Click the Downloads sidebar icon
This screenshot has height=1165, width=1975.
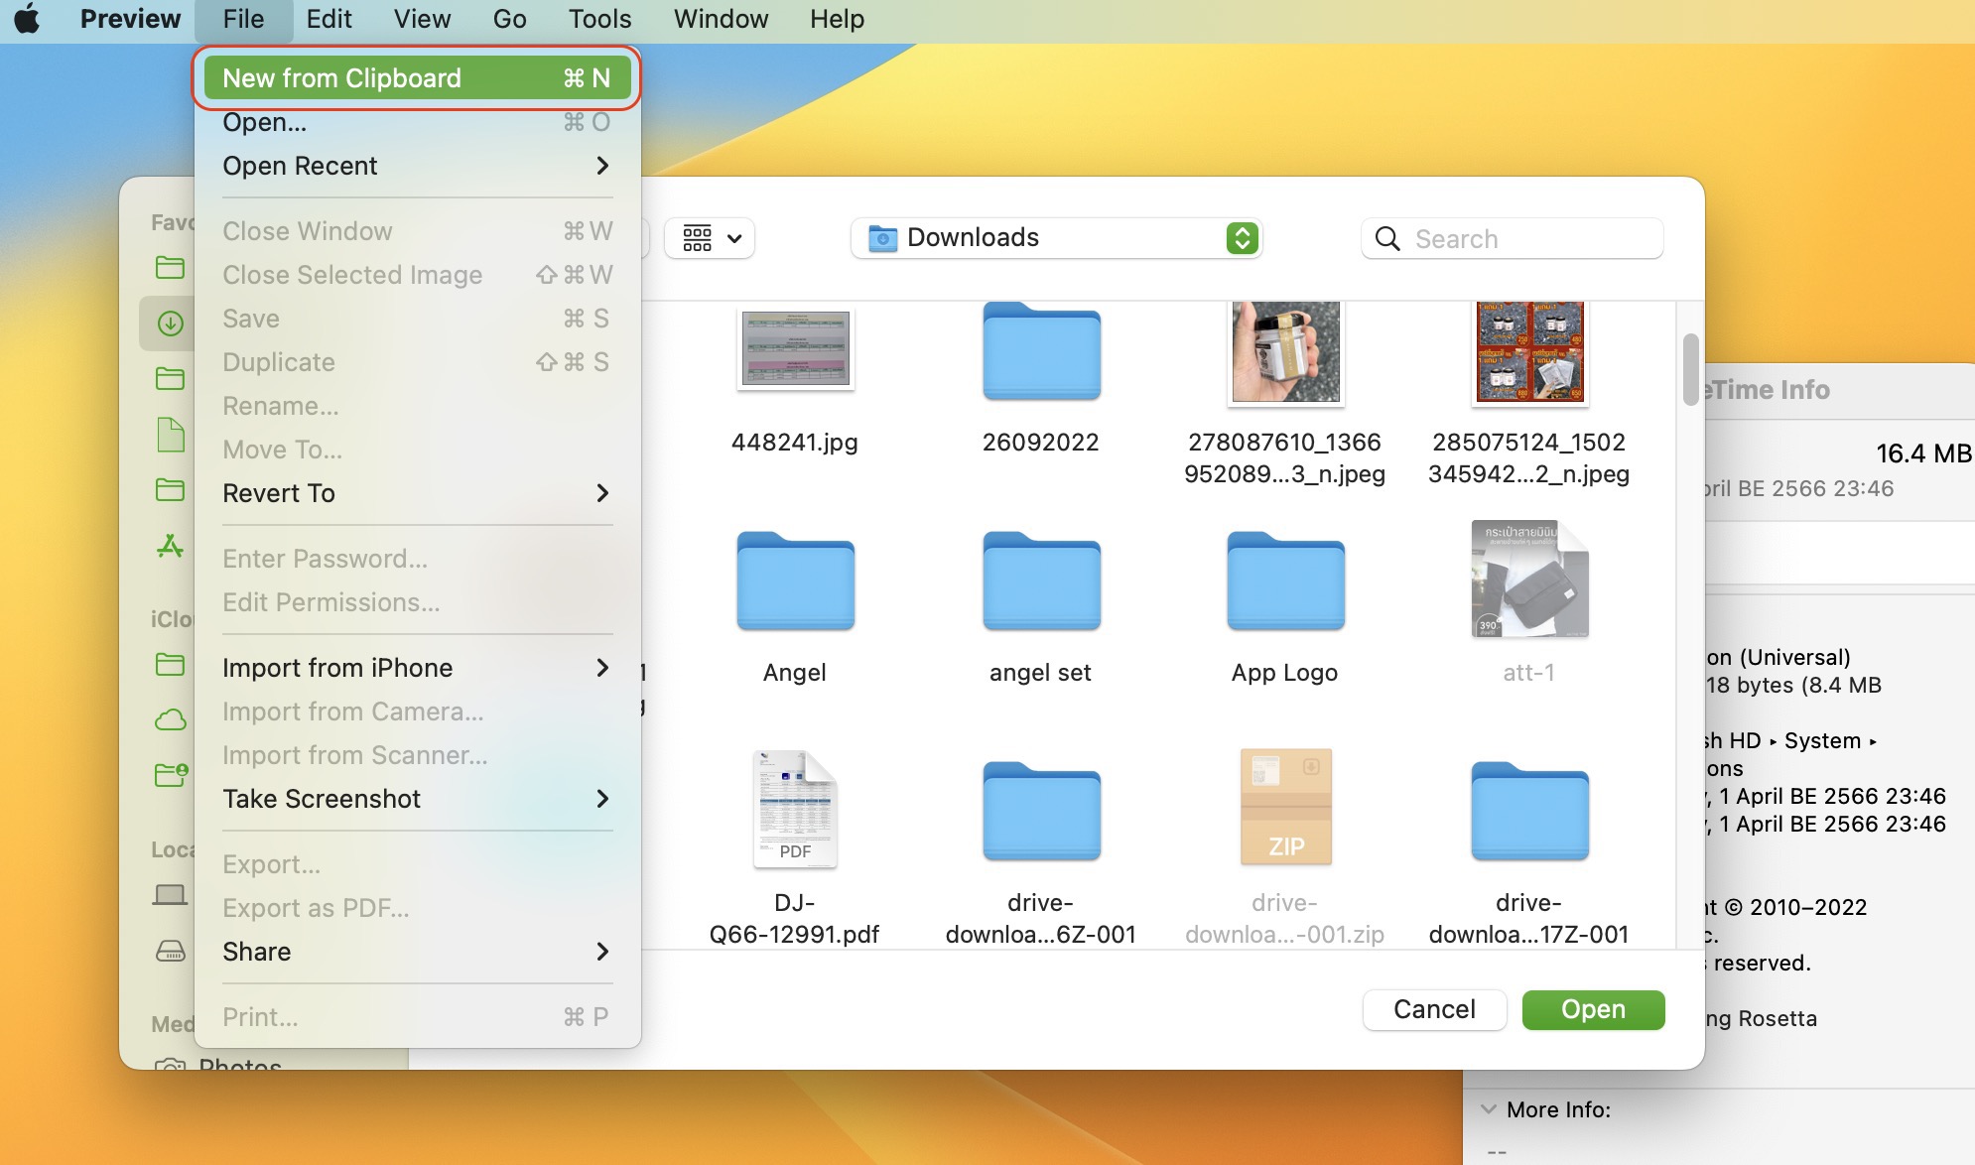coord(170,324)
